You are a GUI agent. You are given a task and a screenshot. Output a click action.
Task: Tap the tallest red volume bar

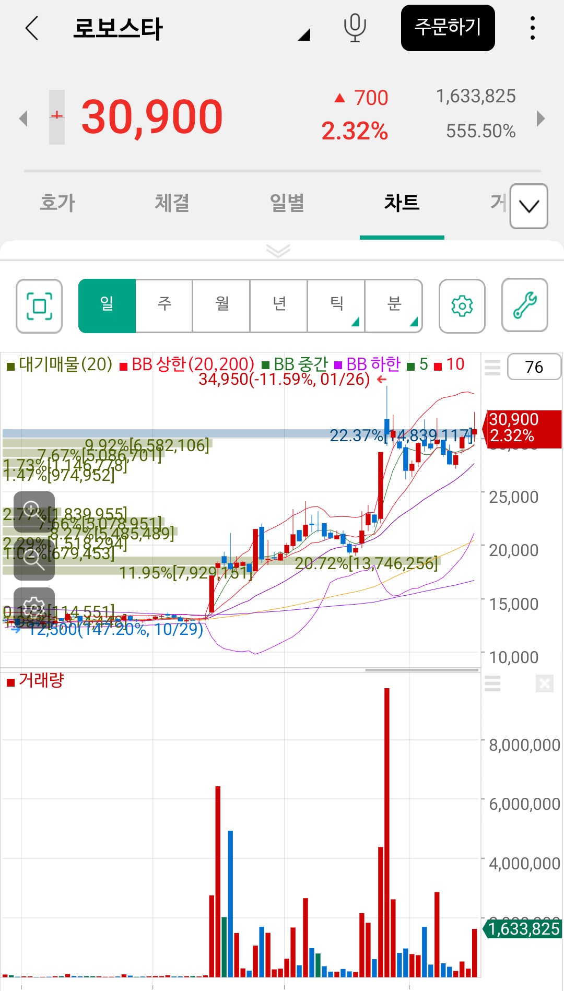pos(387,832)
